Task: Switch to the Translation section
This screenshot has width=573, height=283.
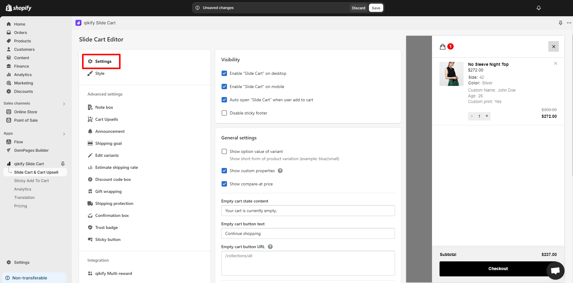Action: tap(24, 197)
